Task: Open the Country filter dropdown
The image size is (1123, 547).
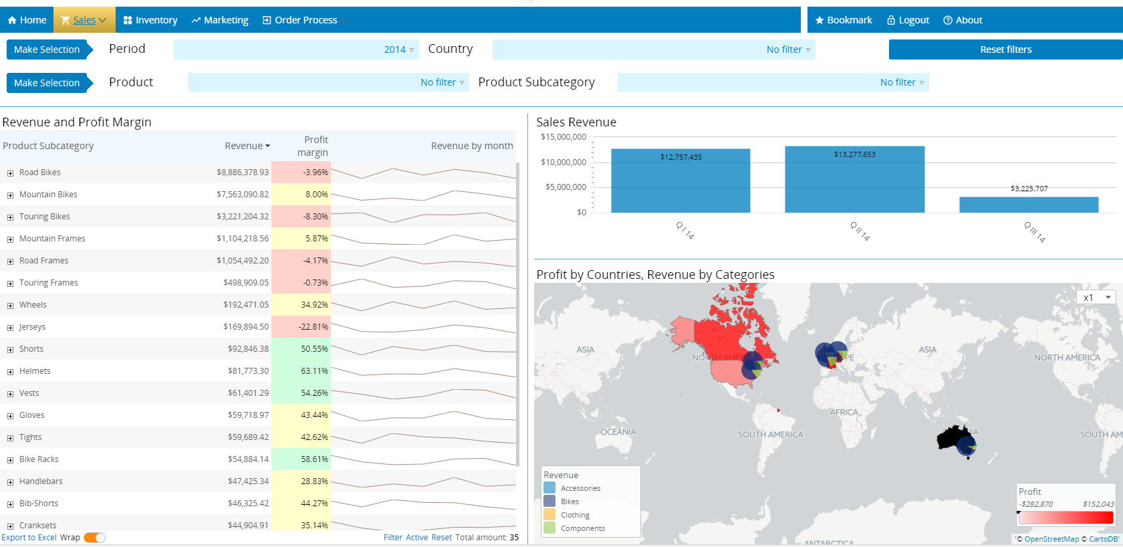Action: click(654, 49)
